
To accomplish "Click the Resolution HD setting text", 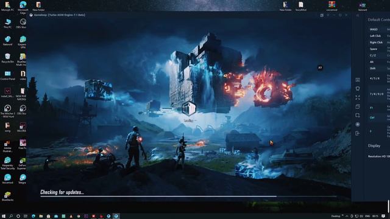I will (379, 156).
